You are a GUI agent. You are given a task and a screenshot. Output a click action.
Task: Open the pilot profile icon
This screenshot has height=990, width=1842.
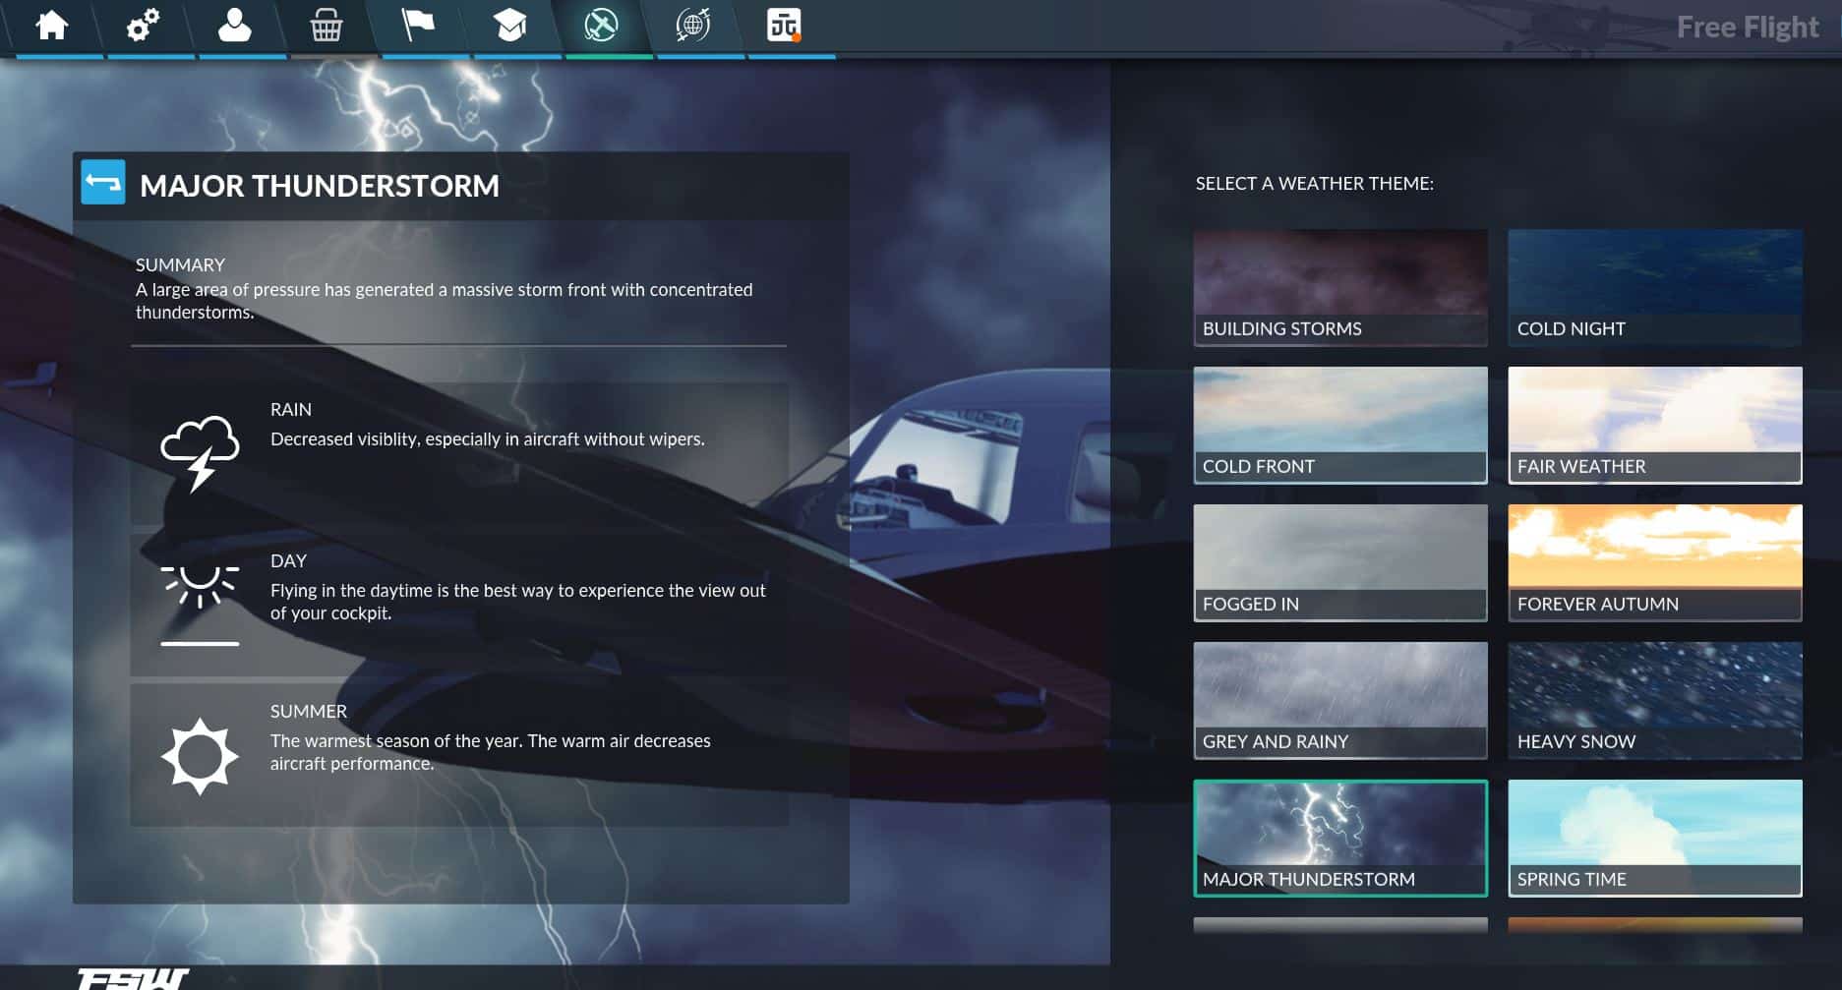tap(234, 26)
